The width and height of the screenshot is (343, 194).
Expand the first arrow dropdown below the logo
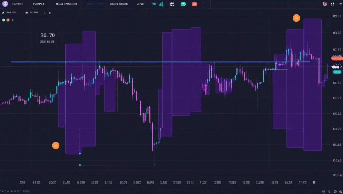coord(4,12)
